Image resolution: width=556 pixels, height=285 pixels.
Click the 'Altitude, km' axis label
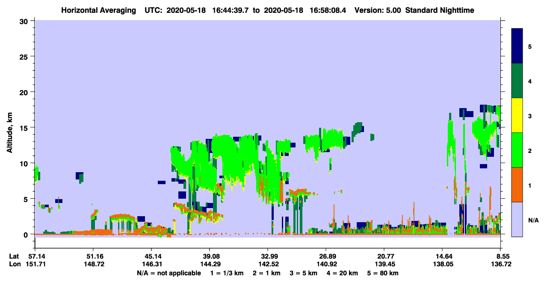click(x=10, y=134)
